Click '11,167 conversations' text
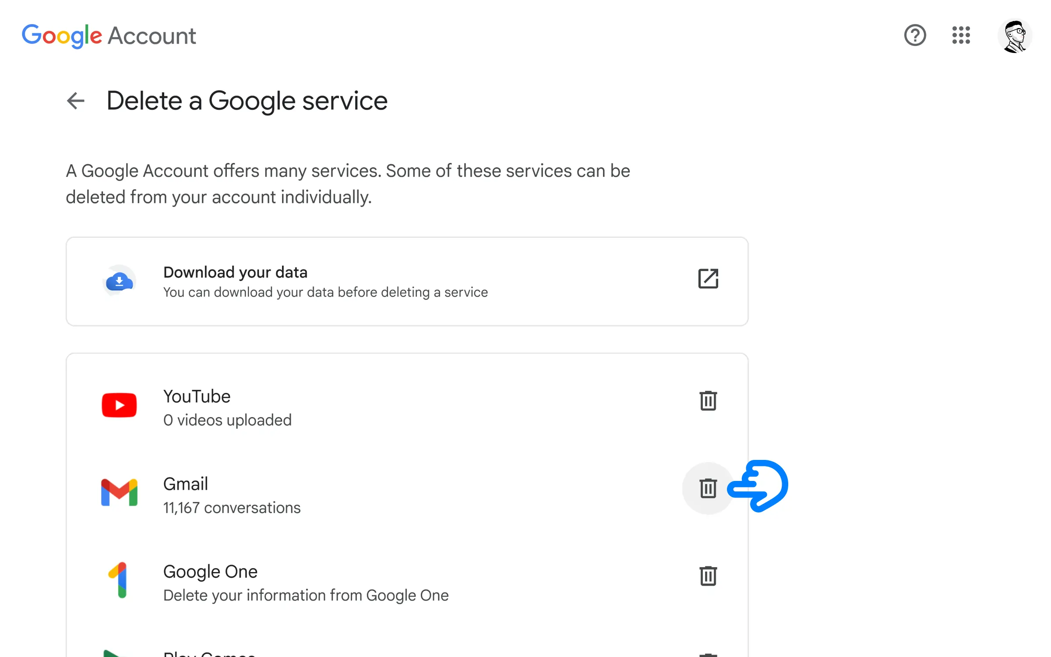1051x657 pixels. click(232, 508)
